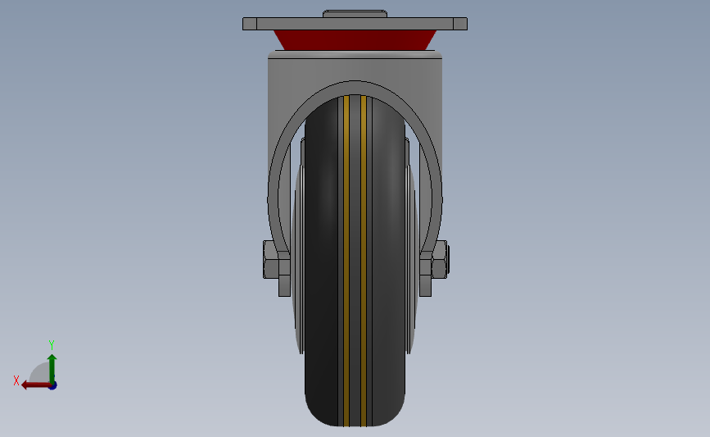Select the right gold stripe on the tire tread
The height and width of the screenshot is (437, 710).
[364, 261]
